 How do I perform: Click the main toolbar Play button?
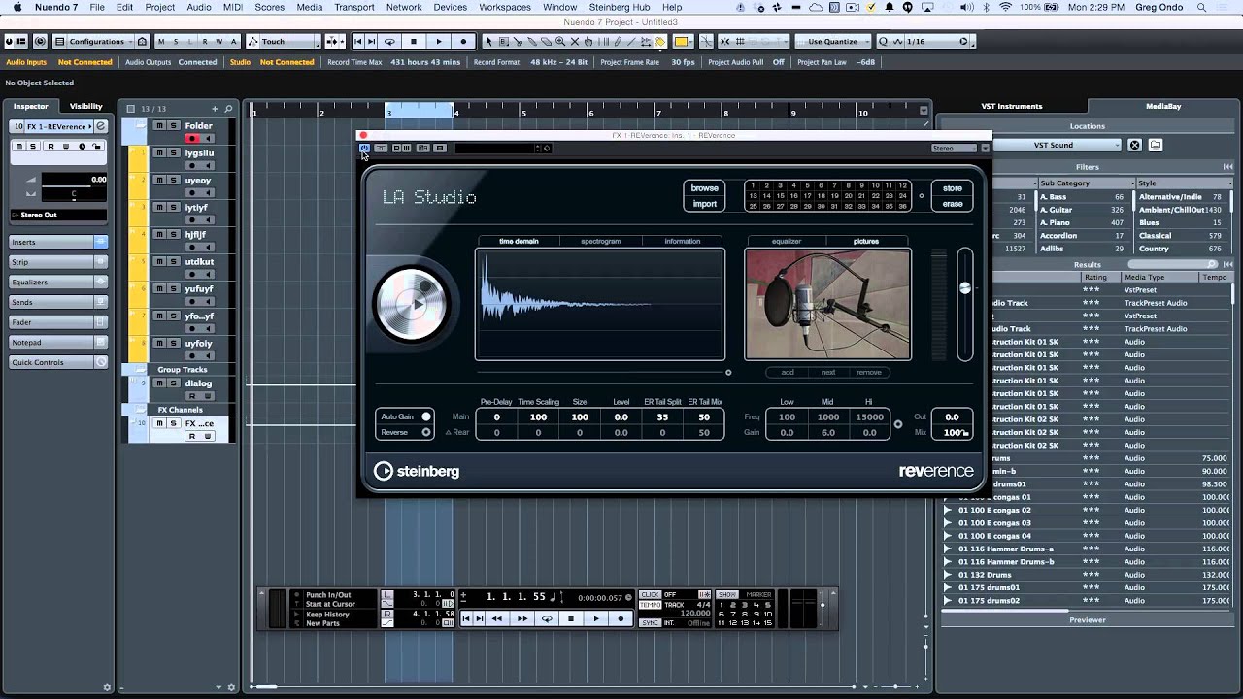coord(438,42)
